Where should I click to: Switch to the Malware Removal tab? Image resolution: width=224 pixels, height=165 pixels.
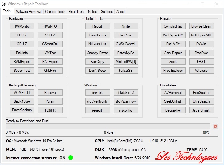click(x=29, y=12)
